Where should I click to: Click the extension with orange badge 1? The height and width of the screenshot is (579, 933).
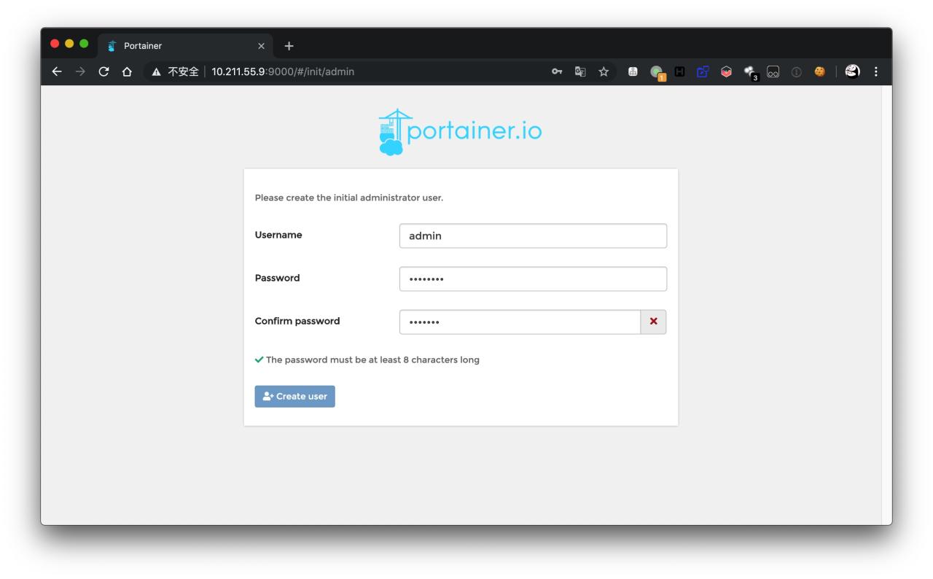tap(657, 72)
